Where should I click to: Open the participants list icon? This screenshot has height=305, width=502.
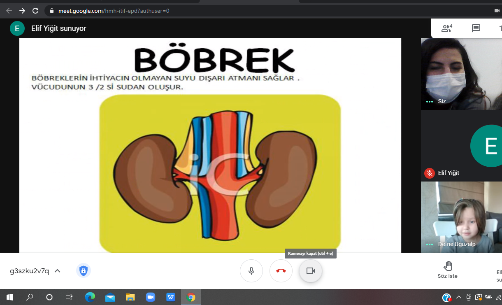(x=446, y=28)
